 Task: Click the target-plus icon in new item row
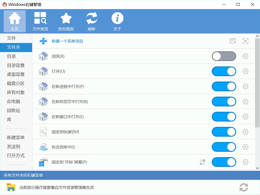(x=246, y=41)
